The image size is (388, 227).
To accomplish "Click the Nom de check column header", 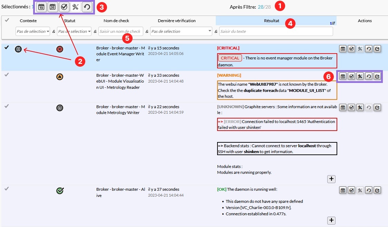I will (116, 21).
